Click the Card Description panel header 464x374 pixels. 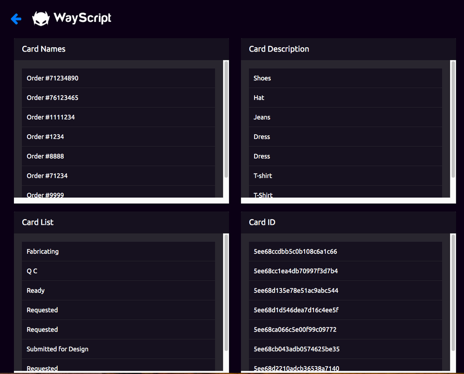pyautogui.click(x=279, y=49)
